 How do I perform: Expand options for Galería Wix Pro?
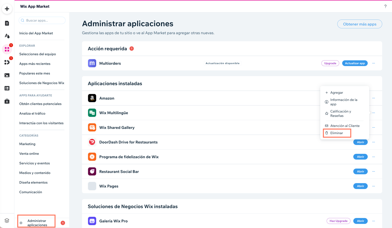374,221
